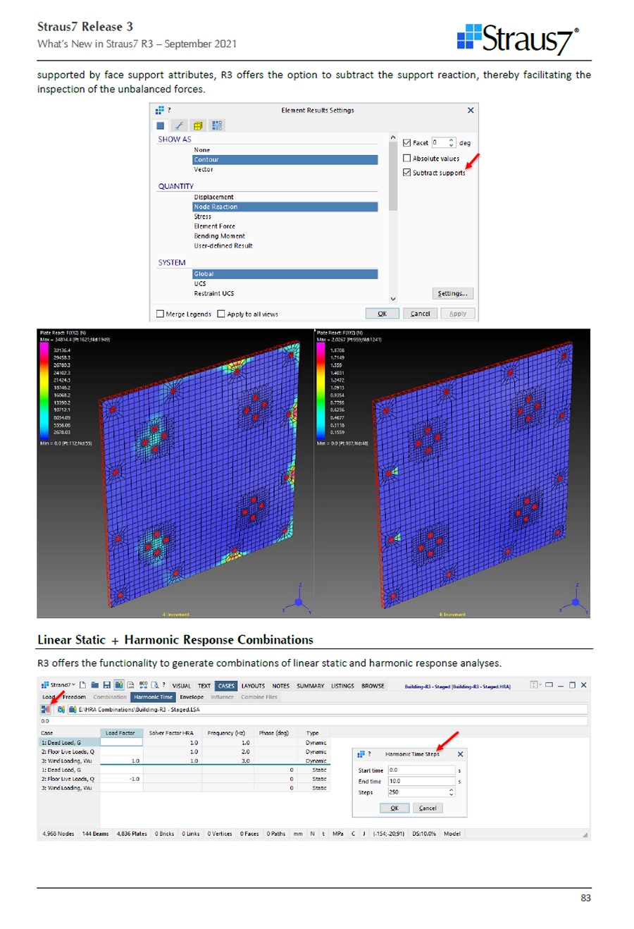Uncheck the Subtract supports checkbox

coord(406,173)
